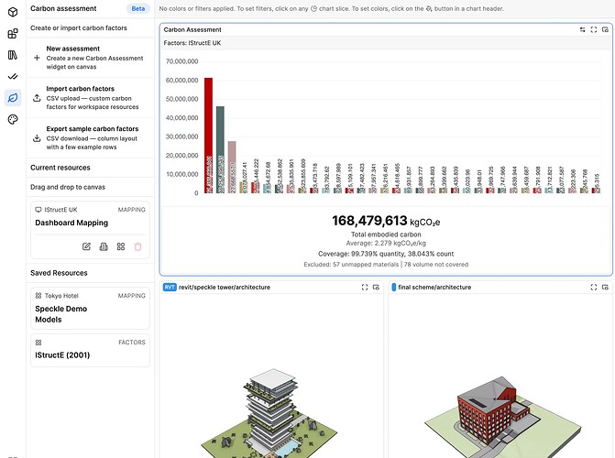615x458 pixels.
Task: Click the grid icon under Dashboard Mapping
Action: click(x=121, y=246)
